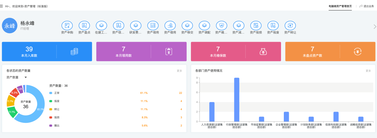
Task: Open 更多 link in 各状态的资产数量 panel
Action: coord(179,71)
